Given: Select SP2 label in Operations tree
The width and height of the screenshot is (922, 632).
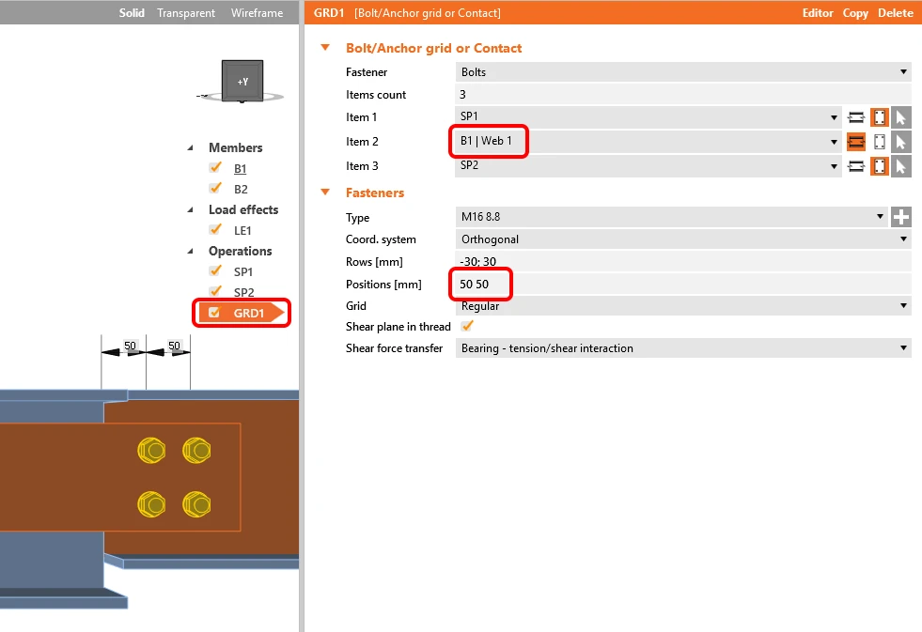Looking at the screenshot, I should [x=244, y=292].
